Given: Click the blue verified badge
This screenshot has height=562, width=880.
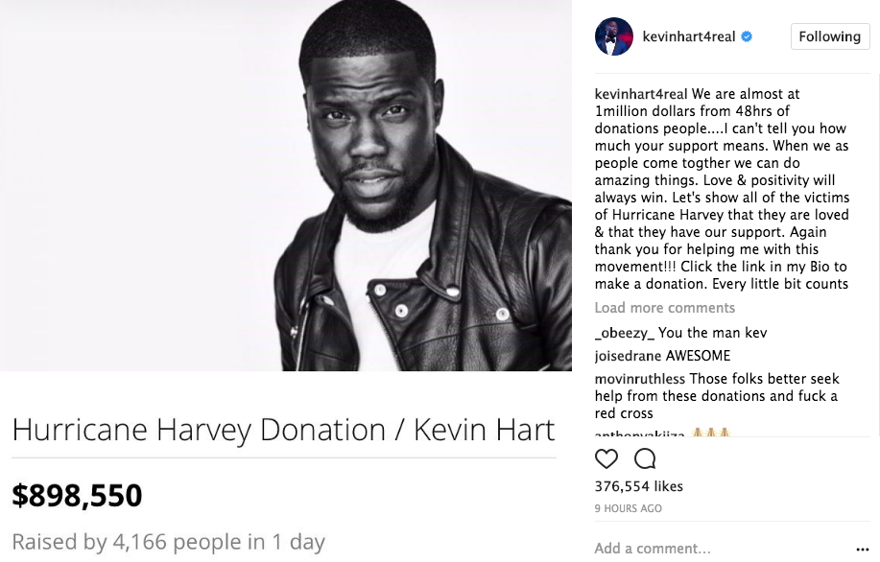Looking at the screenshot, I should point(747,37).
